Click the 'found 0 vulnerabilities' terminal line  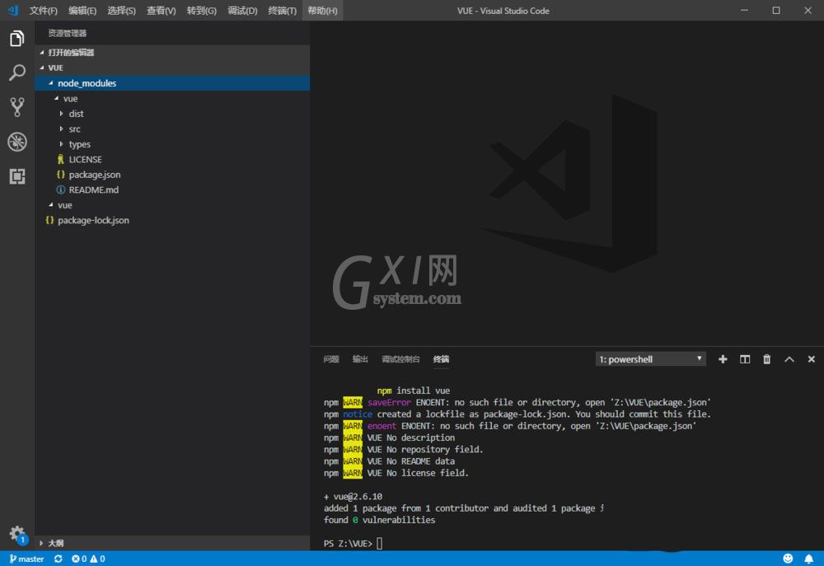[x=379, y=520]
